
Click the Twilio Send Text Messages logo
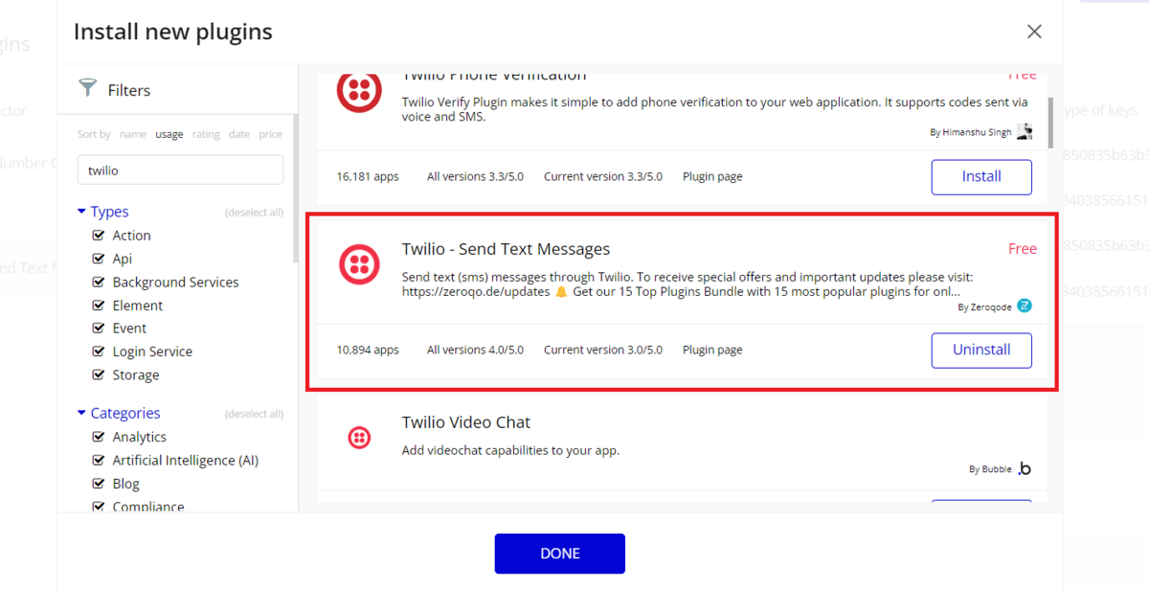(x=359, y=264)
